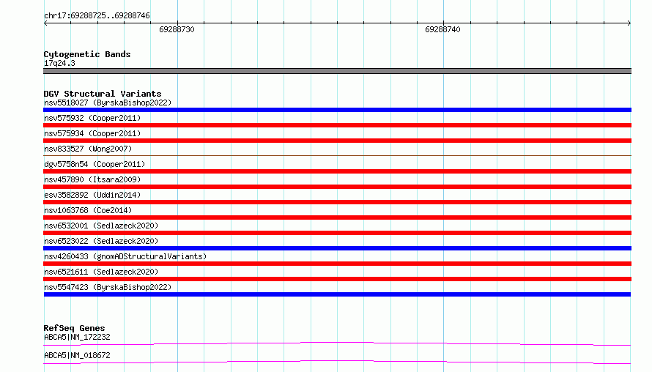Open variant nsv5518027 (ByrskaBishop2022) label

(108, 103)
